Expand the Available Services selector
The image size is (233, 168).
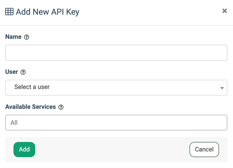click(116, 123)
